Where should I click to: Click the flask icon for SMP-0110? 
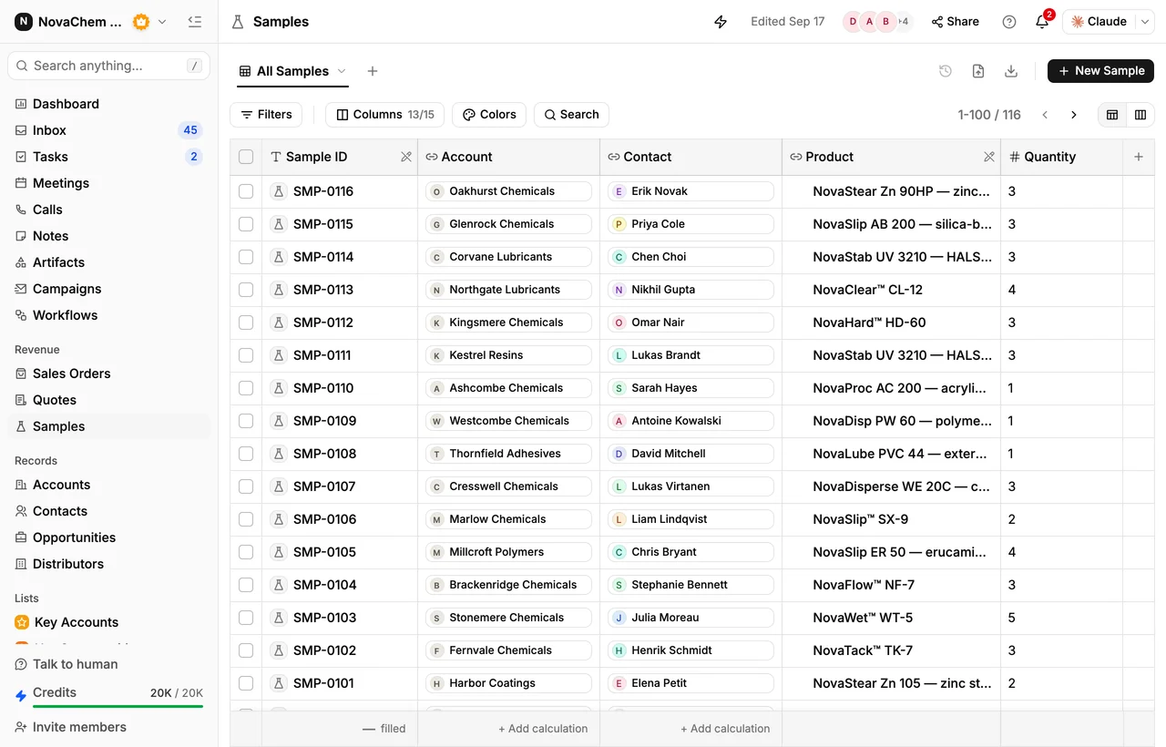pos(279,388)
